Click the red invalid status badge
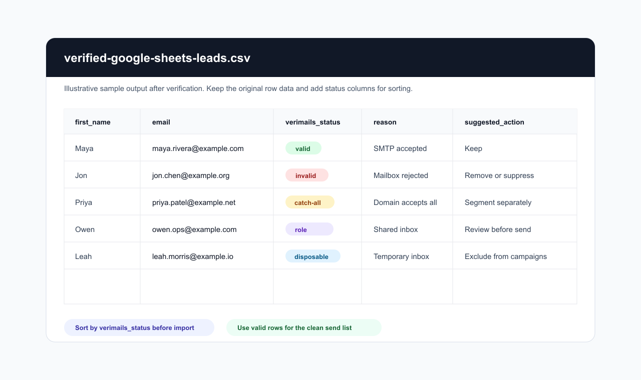Image resolution: width=641 pixels, height=380 pixels. (307, 175)
